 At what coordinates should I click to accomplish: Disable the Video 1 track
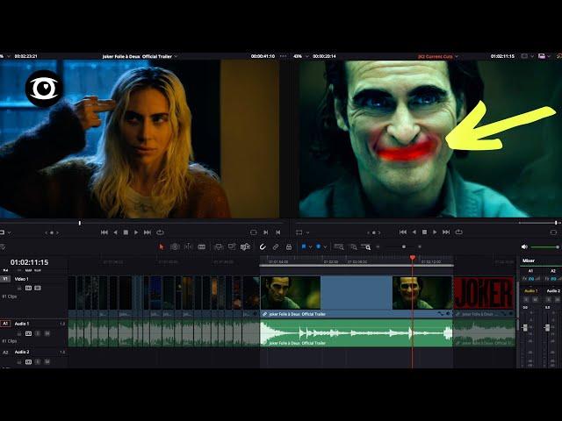(38, 288)
